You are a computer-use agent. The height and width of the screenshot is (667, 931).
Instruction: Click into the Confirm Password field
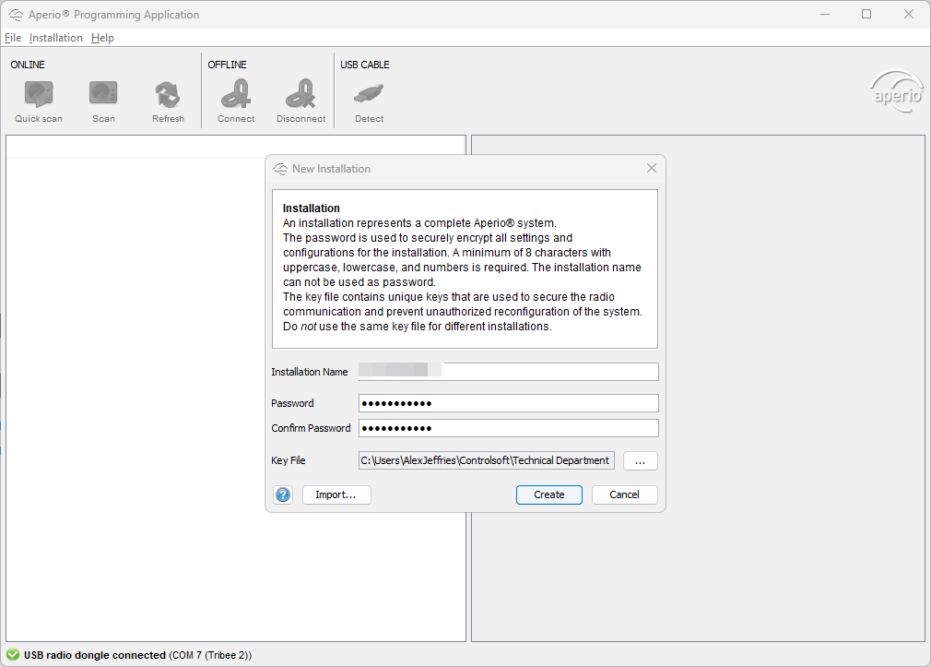click(508, 428)
